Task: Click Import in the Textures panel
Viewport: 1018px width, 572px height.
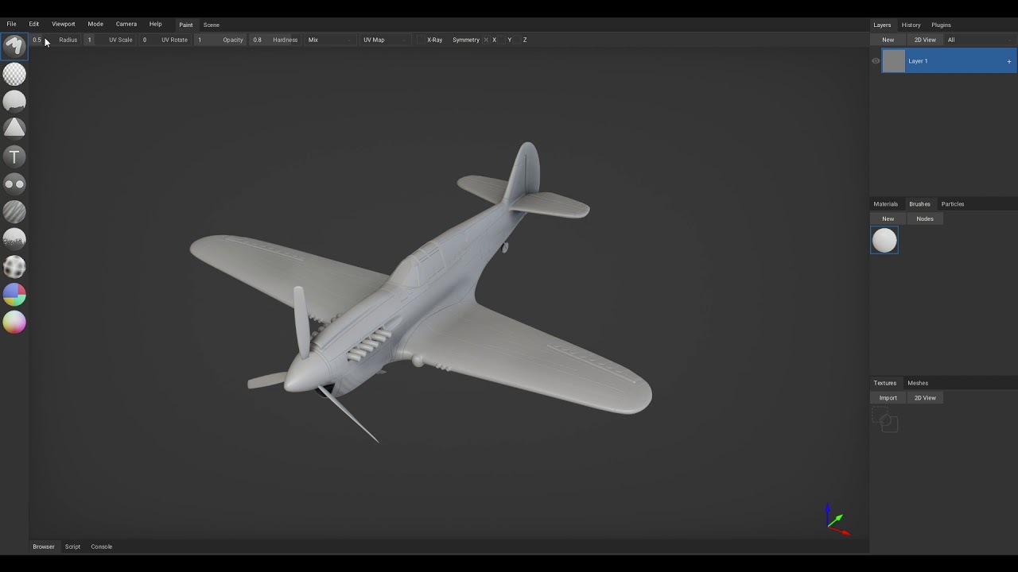Action: pyautogui.click(x=888, y=398)
